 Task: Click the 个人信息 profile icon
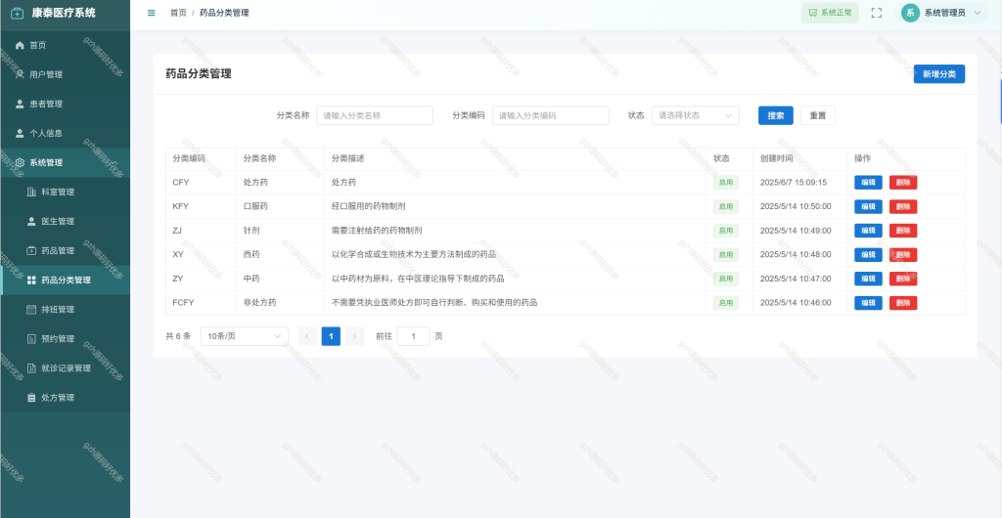tap(20, 133)
